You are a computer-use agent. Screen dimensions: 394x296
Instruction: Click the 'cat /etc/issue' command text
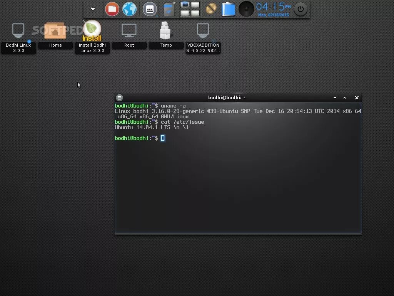tap(182, 122)
